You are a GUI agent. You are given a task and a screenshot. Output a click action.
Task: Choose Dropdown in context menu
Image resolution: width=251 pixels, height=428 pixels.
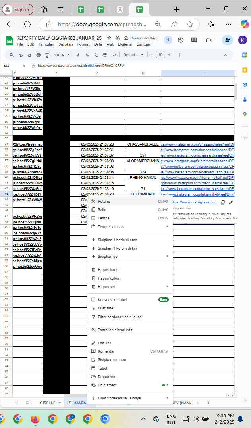point(130,377)
